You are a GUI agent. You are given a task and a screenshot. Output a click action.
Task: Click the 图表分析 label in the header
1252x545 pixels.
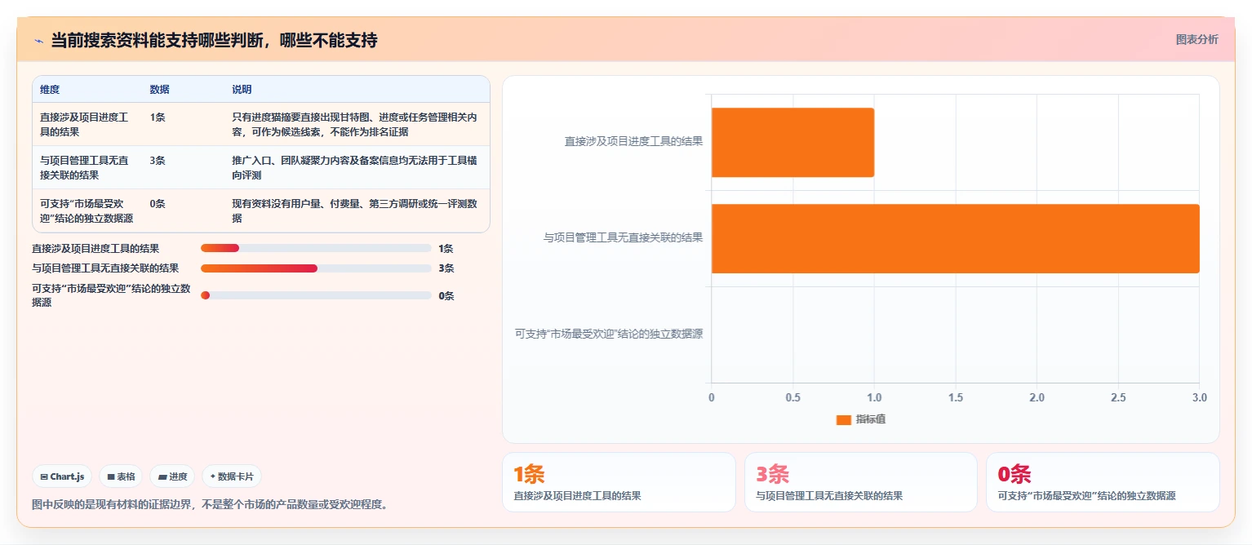coord(1197,39)
